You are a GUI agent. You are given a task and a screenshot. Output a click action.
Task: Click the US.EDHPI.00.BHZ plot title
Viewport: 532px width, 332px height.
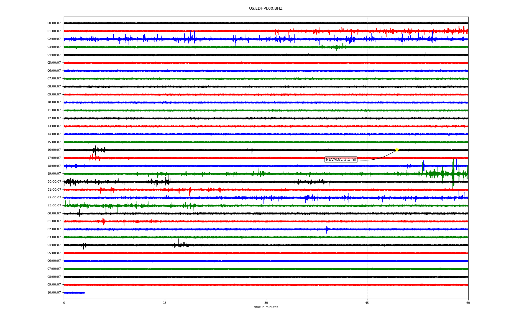[265, 9]
